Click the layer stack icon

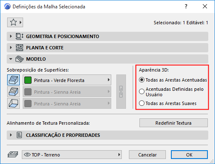coord(13,154)
